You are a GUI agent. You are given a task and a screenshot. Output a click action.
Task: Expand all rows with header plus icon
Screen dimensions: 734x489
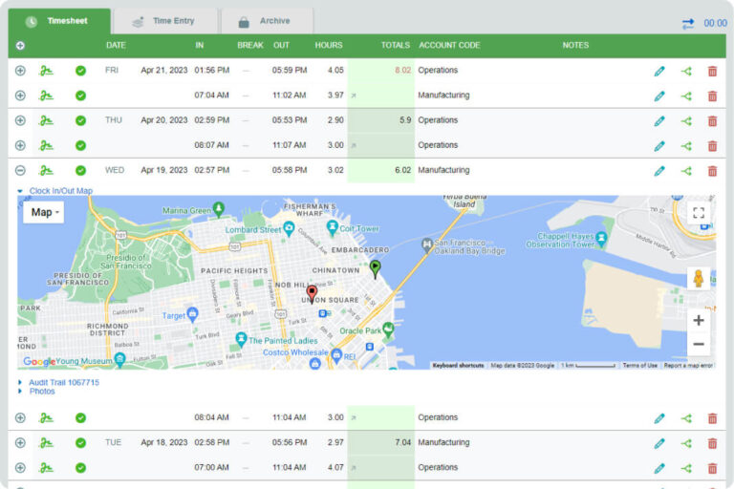20,46
